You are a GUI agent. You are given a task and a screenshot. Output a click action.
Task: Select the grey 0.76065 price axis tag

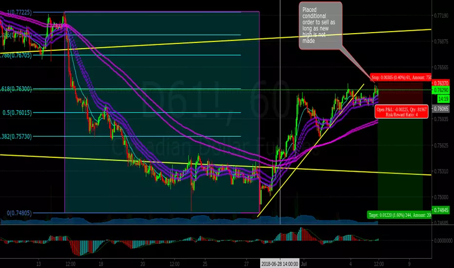point(441,109)
